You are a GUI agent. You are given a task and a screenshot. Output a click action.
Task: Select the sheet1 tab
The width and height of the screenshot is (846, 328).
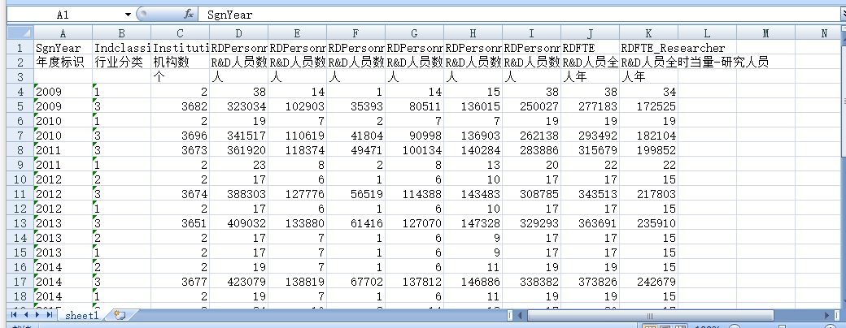(x=82, y=316)
